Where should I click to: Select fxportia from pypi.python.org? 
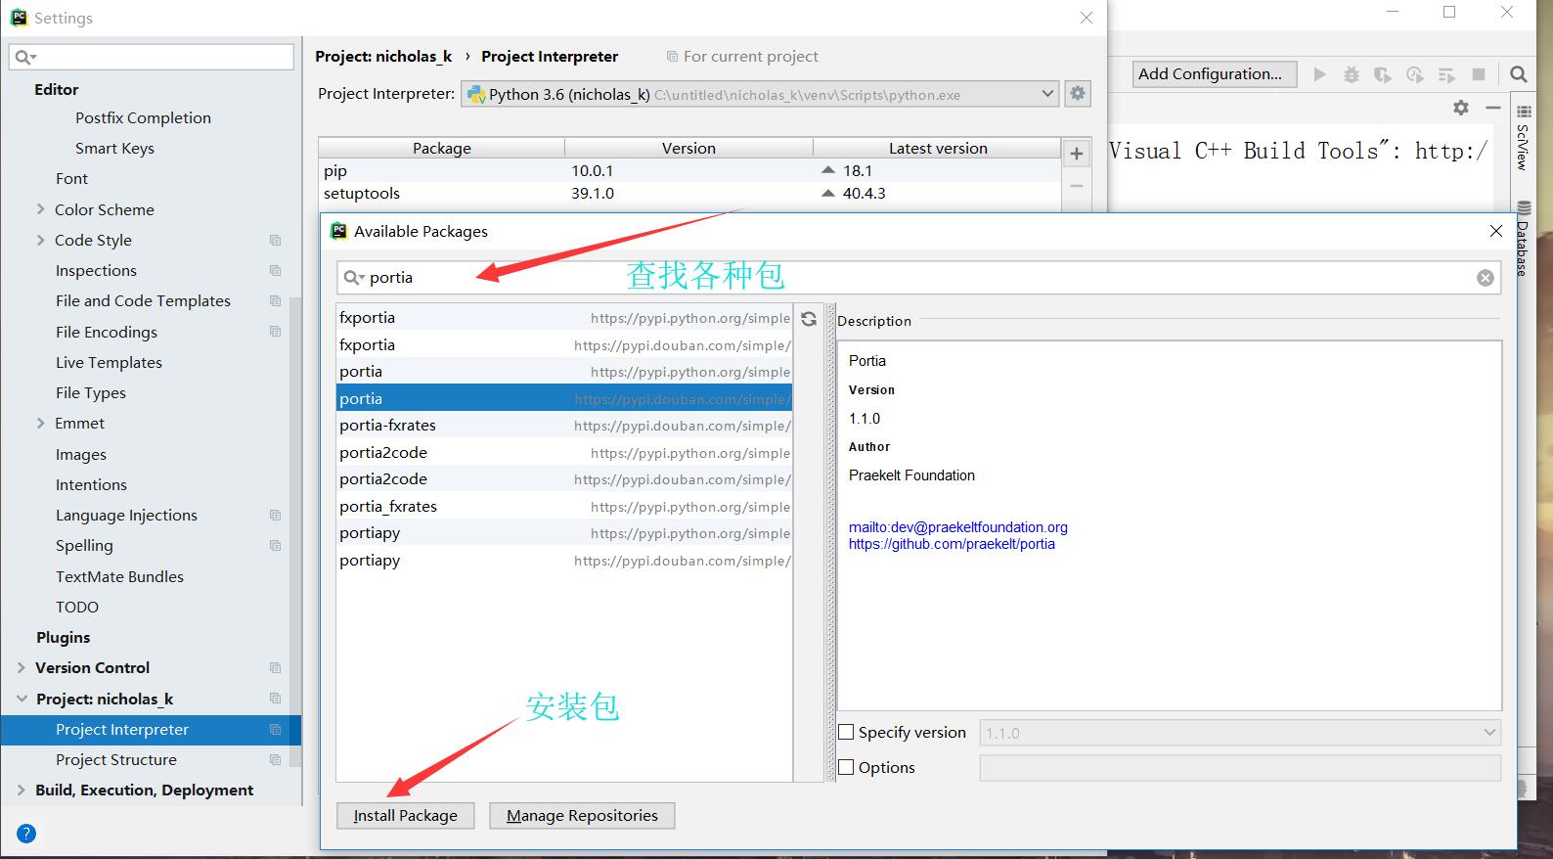(564, 318)
